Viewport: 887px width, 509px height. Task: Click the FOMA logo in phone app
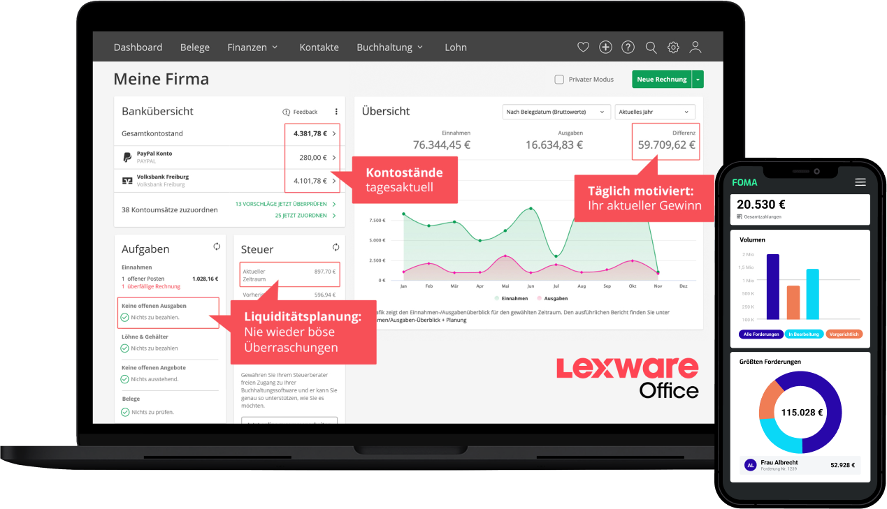744,182
